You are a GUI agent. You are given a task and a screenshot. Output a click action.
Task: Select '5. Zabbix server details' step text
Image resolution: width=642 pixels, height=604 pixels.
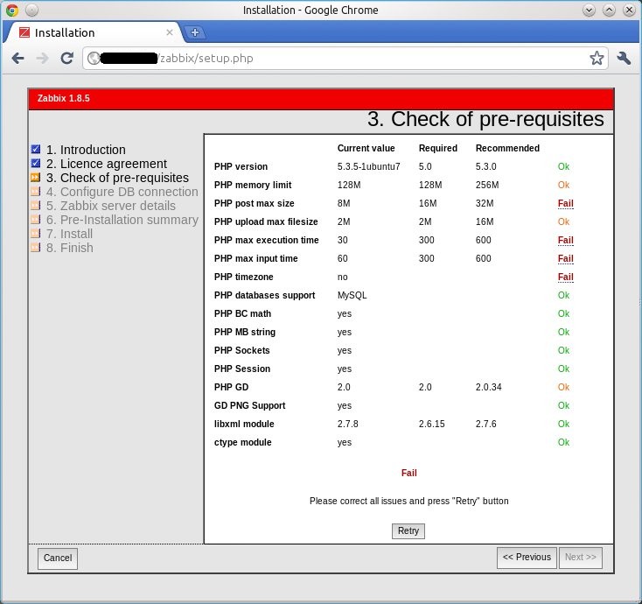pyautogui.click(x=110, y=206)
